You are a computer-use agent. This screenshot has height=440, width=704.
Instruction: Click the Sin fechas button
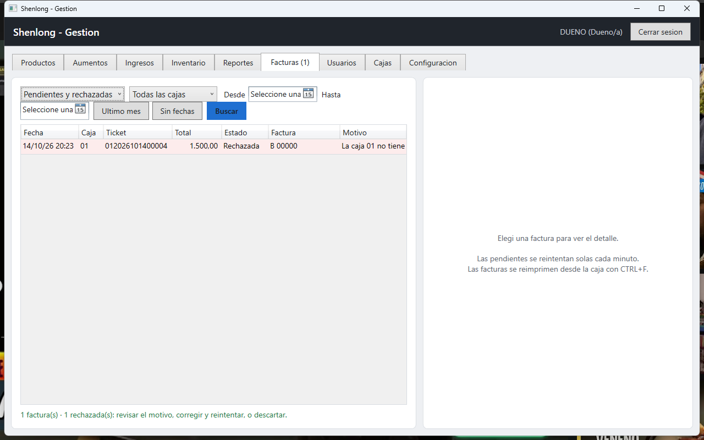(177, 111)
